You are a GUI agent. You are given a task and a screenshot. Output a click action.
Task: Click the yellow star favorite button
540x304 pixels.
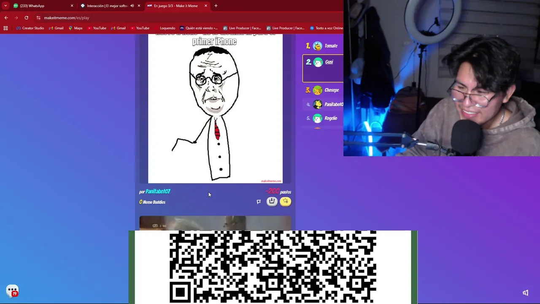point(286,201)
